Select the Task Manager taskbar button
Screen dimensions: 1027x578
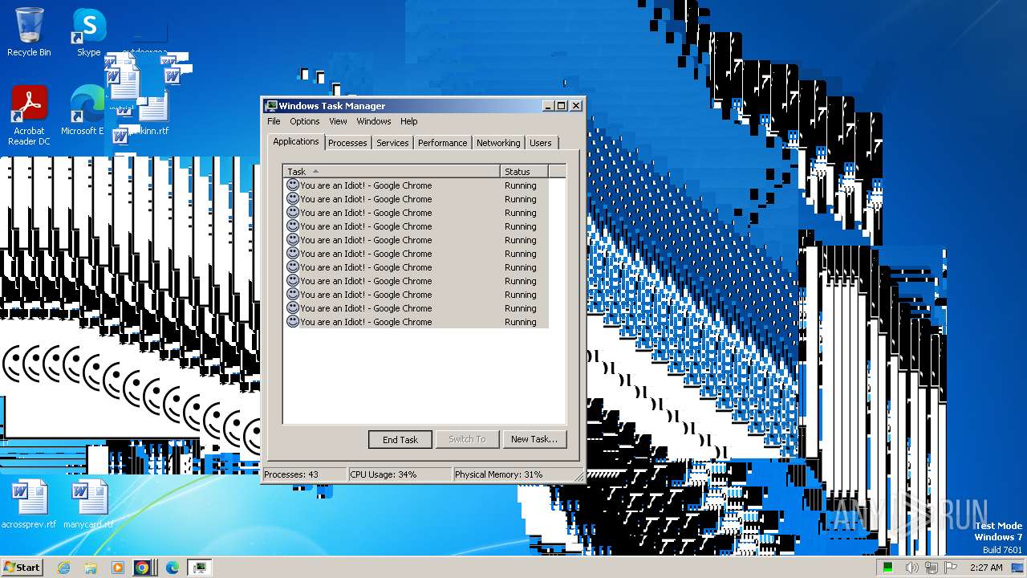[x=199, y=568]
